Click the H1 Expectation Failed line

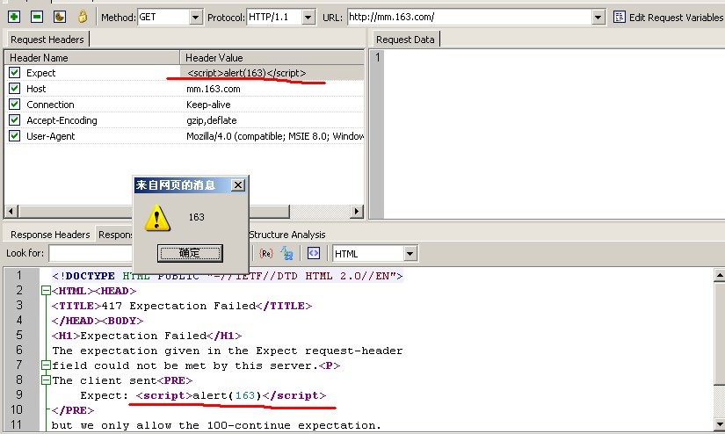pyautogui.click(x=147, y=336)
